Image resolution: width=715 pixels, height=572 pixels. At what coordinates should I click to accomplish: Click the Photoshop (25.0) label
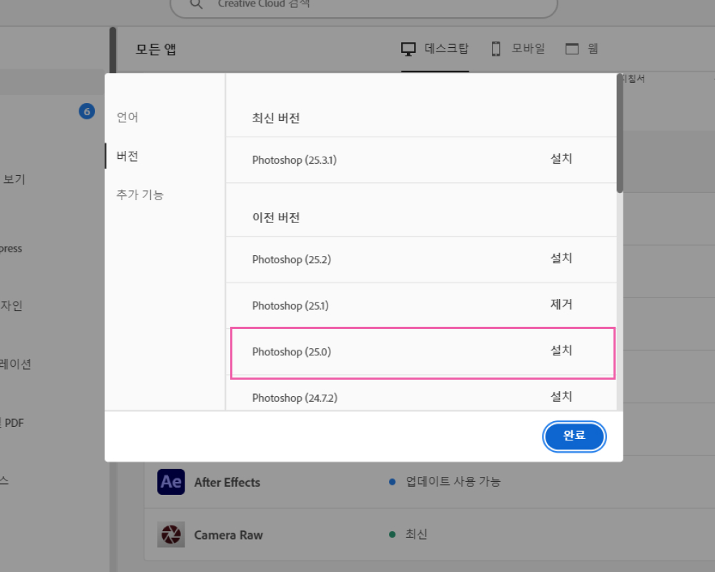tap(292, 352)
